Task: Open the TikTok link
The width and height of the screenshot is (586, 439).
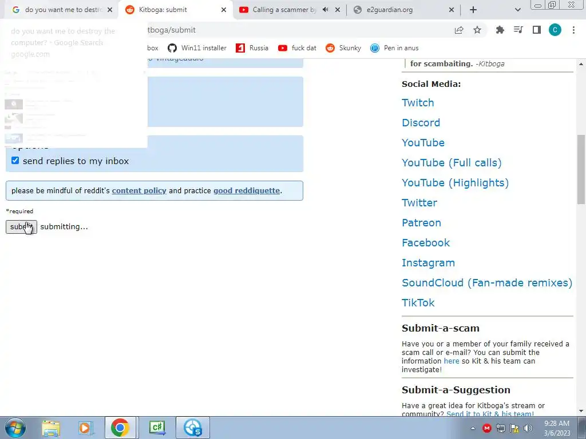Action: [x=418, y=303]
